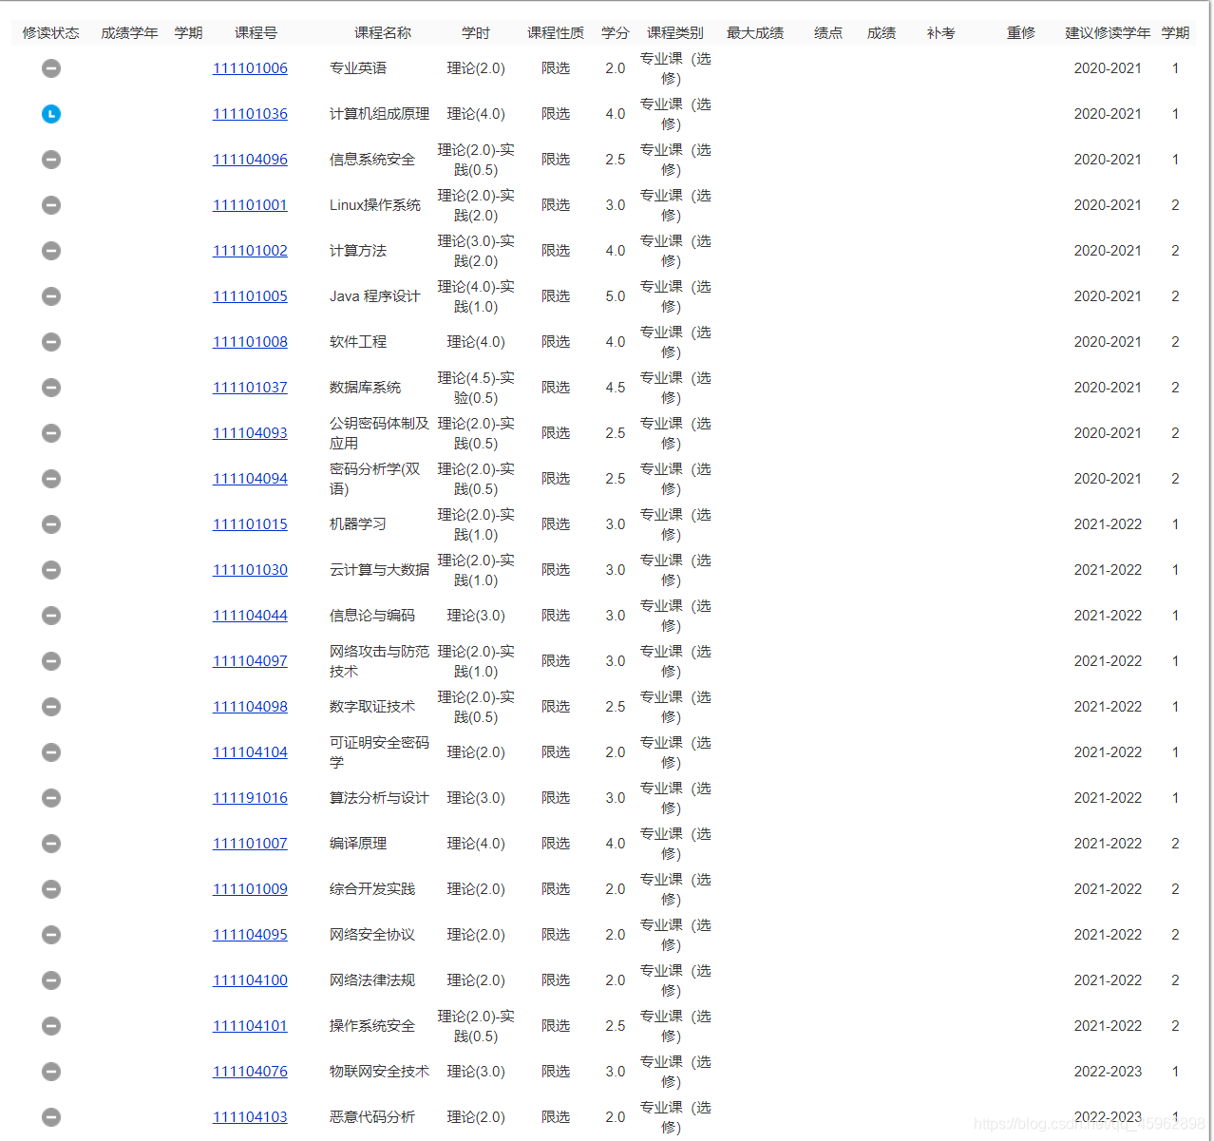Viewport: 1214px width, 1141px height.
Task: Click the status icon for 数字取证技术 row
Action: point(51,707)
